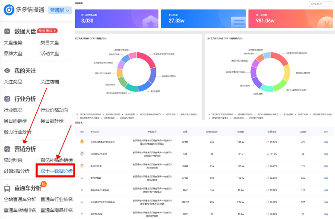Click the 营销分析 trend icon
Image resolution: width=335 pixels, height=219 pixels.
7,149
